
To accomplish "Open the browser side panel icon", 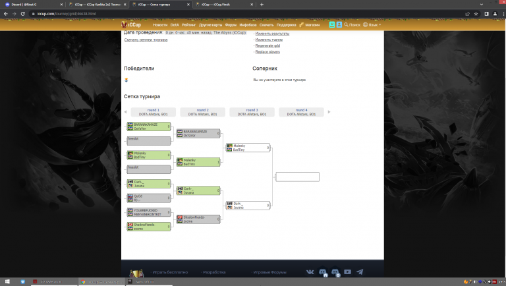I will pos(486,14).
